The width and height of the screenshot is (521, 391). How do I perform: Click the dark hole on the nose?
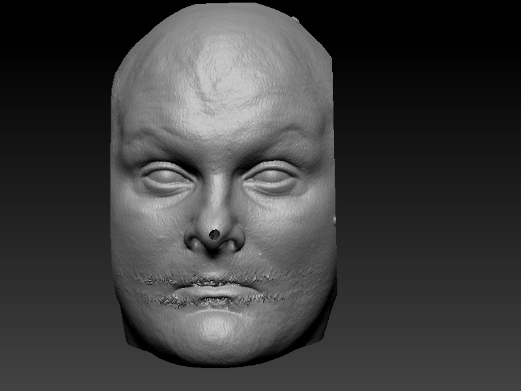(214, 233)
